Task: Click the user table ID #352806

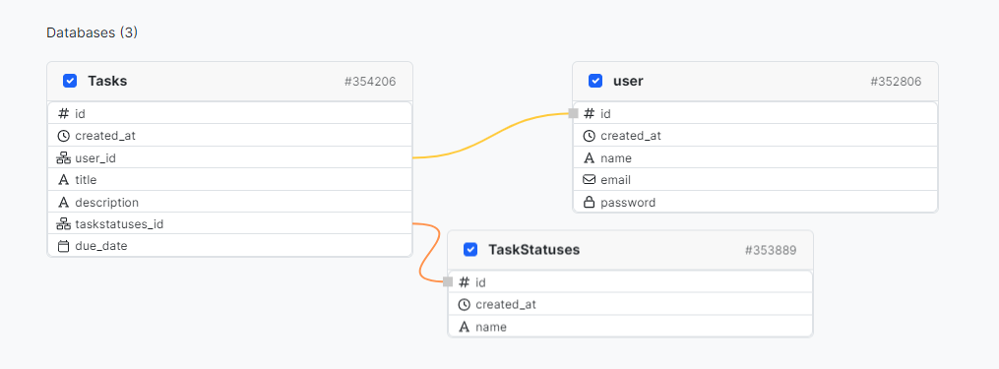Action: (895, 82)
